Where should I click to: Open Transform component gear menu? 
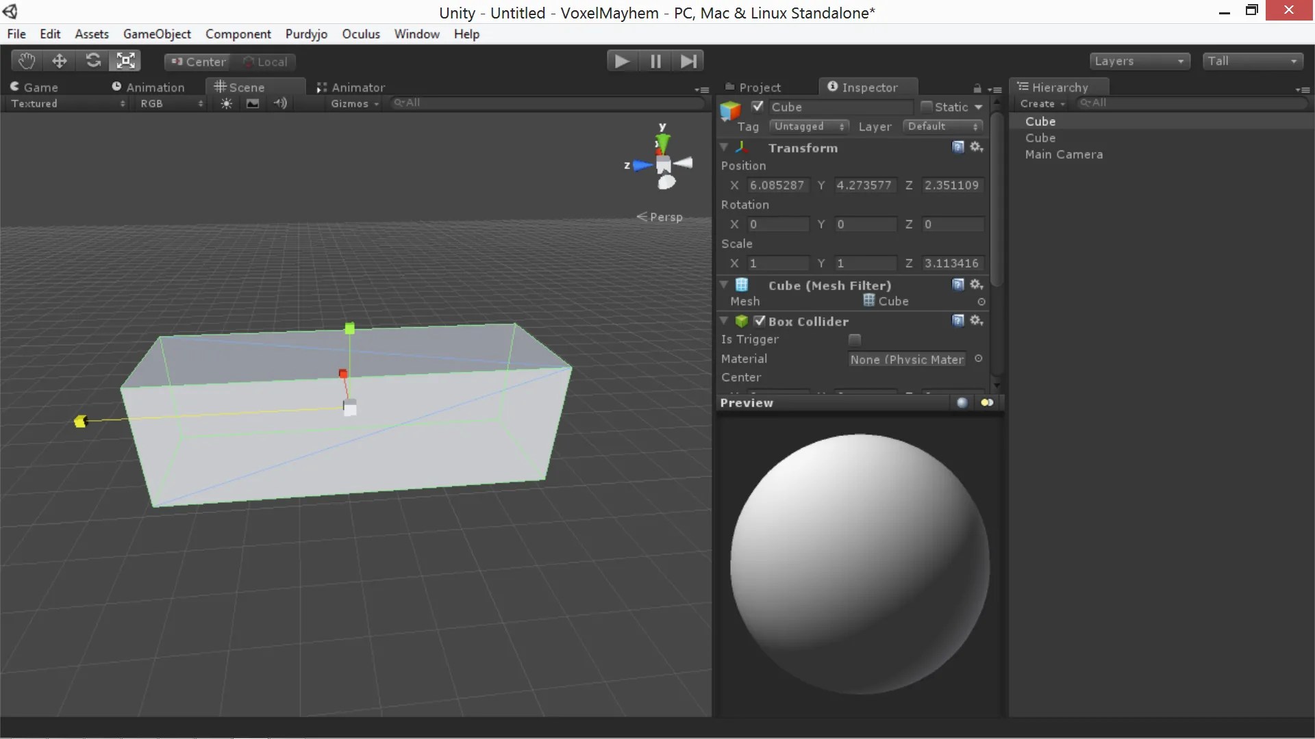977,147
